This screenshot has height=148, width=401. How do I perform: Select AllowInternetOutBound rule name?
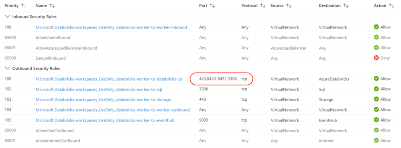click(57, 141)
